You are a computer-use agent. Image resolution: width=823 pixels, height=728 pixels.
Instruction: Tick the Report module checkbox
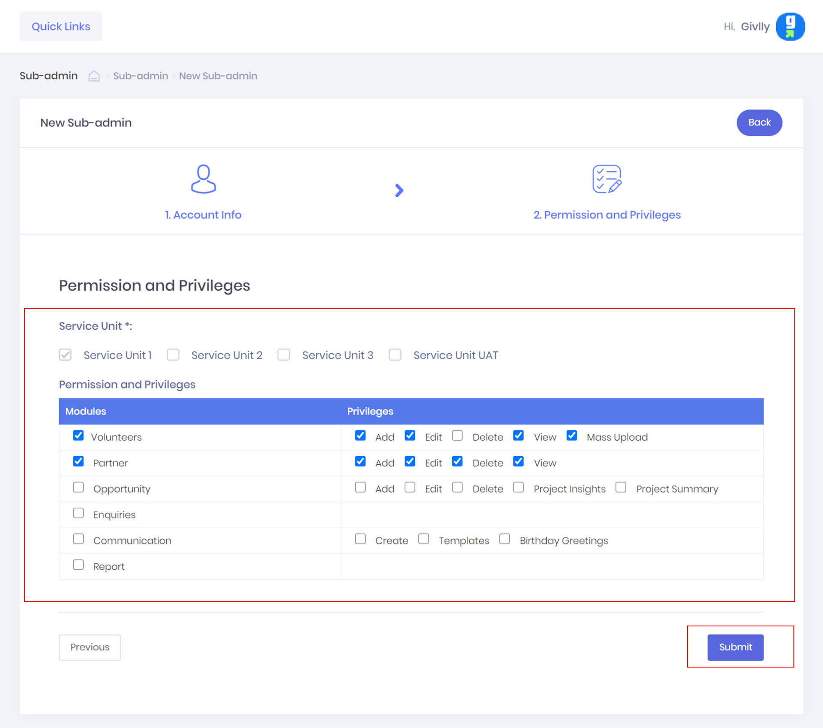click(x=78, y=565)
